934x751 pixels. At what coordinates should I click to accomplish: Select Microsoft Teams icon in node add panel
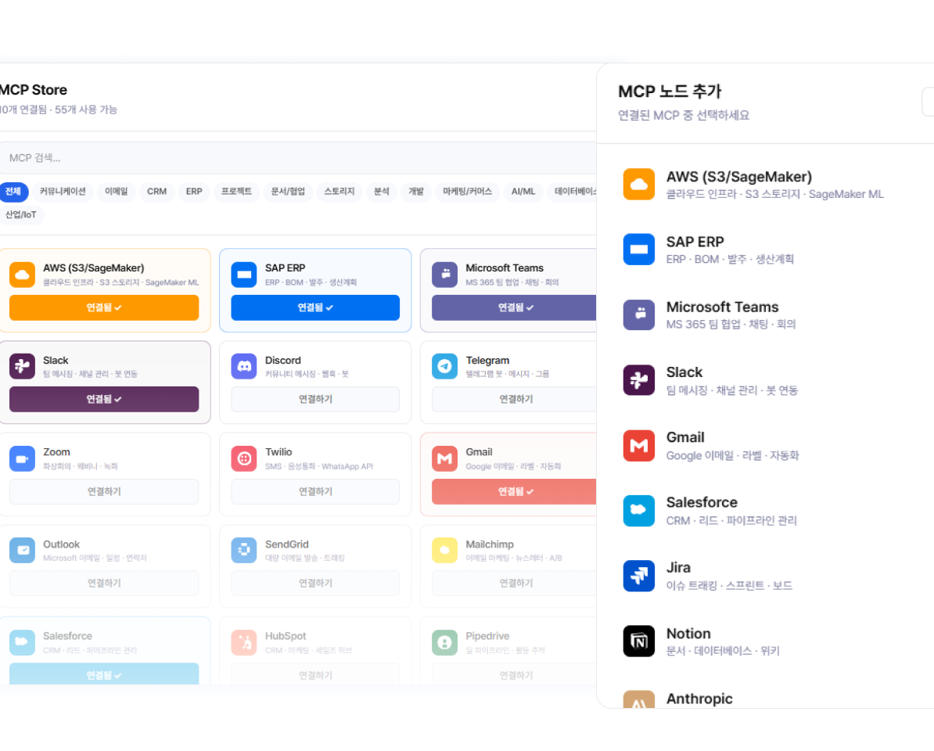coord(638,314)
